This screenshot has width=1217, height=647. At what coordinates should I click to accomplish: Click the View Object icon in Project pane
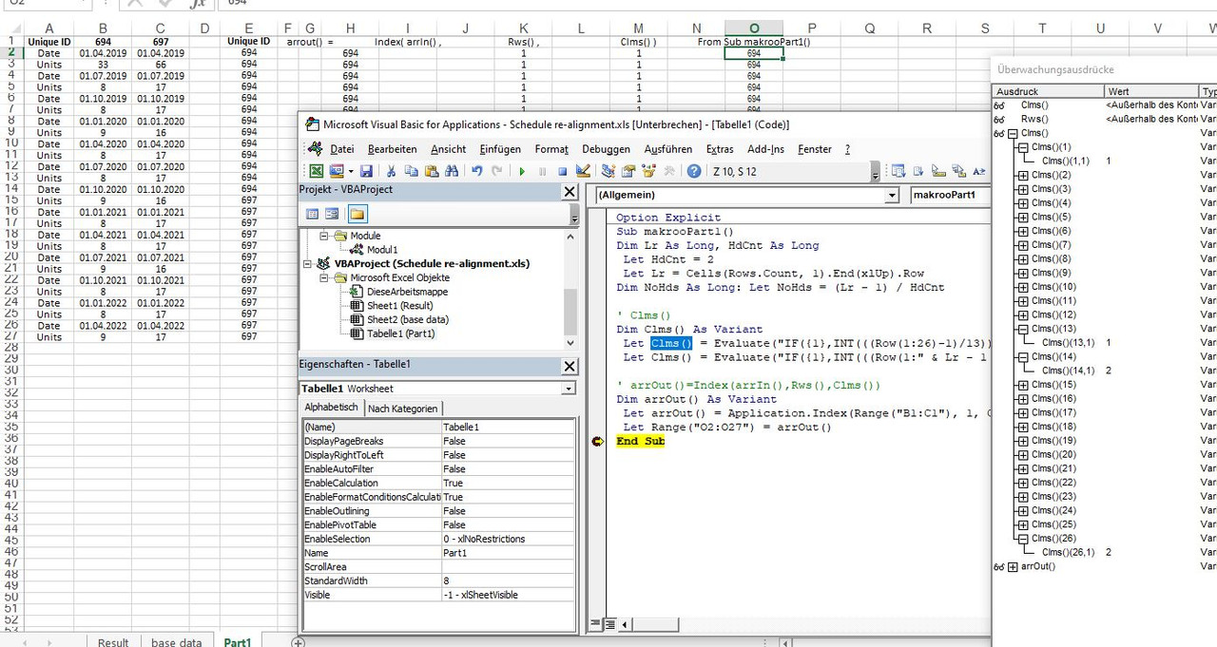tap(332, 215)
